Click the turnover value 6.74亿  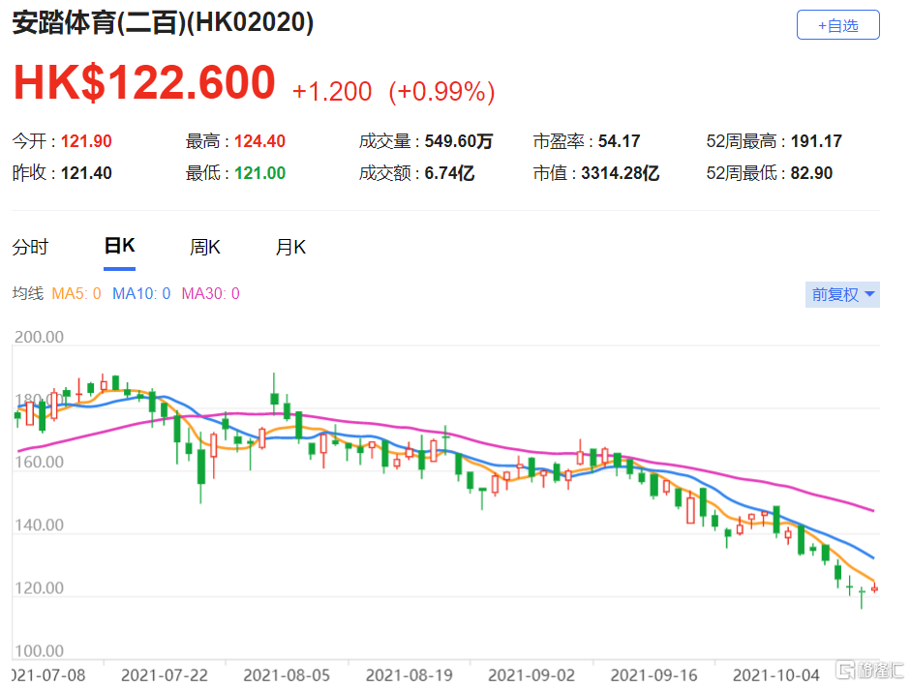(449, 173)
